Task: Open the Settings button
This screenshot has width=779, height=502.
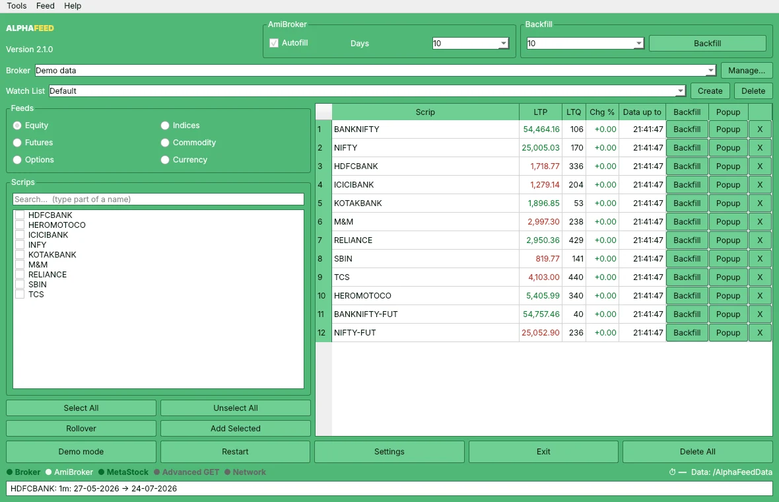Action: [x=389, y=452]
